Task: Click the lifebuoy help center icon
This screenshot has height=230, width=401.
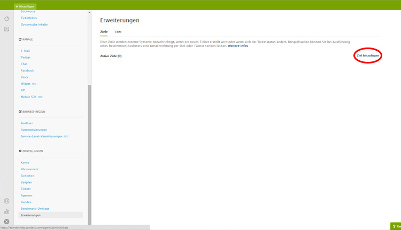Action: [6, 201]
